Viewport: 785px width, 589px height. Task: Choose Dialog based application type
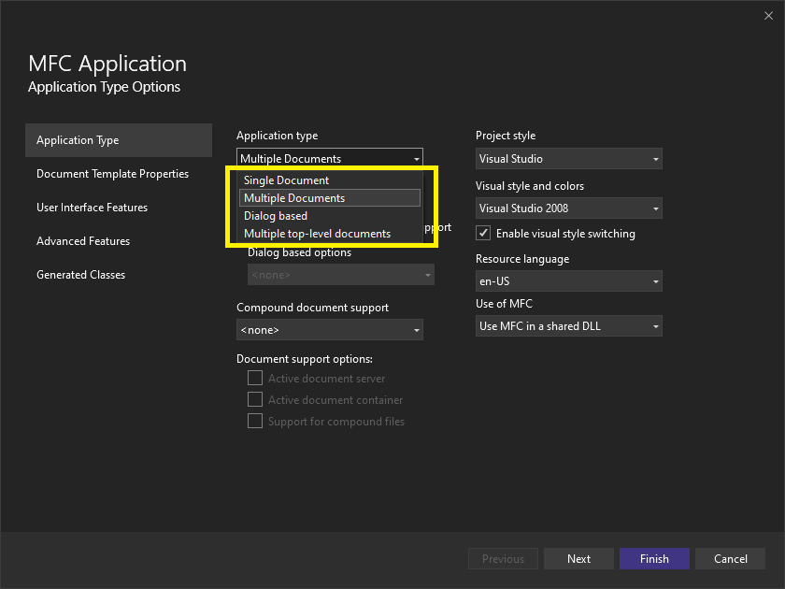275,215
